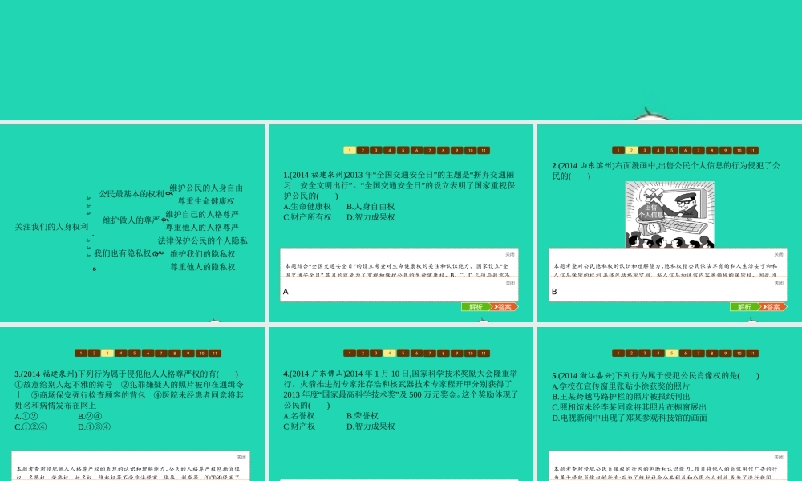Select number tab 9 on question 4 slide
The width and height of the screenshot is (802, 481).
(457, 354)
